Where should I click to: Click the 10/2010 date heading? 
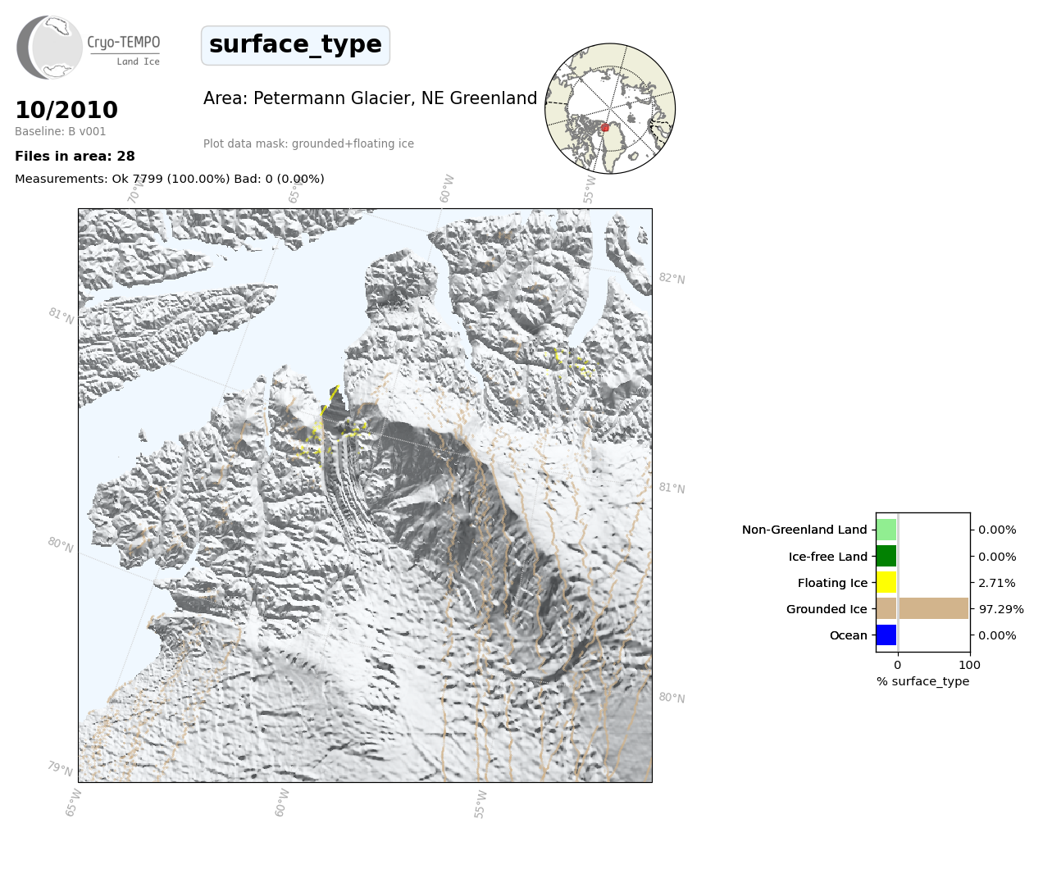(66, 110)
